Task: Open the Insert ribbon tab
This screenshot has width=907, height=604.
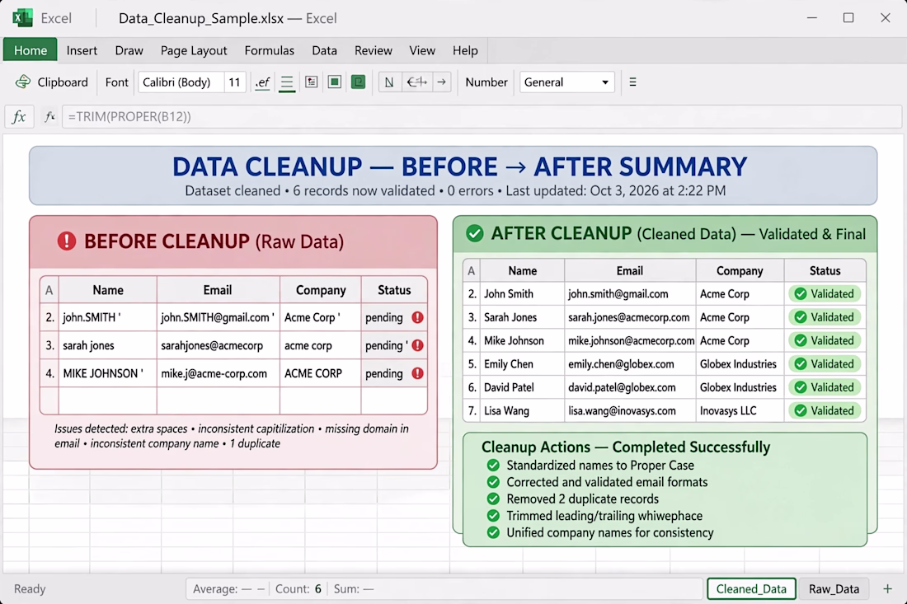Action: click(82, 50)
